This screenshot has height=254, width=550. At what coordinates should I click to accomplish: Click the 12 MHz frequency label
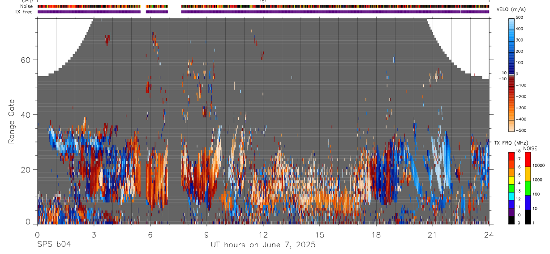pos(519,198)
